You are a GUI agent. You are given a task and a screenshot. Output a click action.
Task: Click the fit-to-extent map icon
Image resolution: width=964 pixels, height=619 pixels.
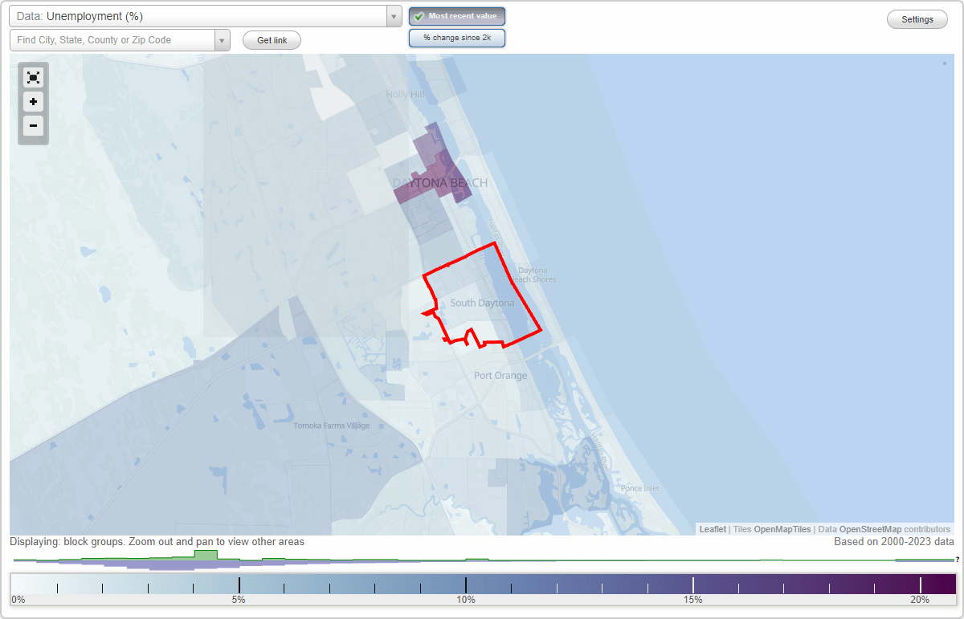pyautogui.click(x=33, y=77)
